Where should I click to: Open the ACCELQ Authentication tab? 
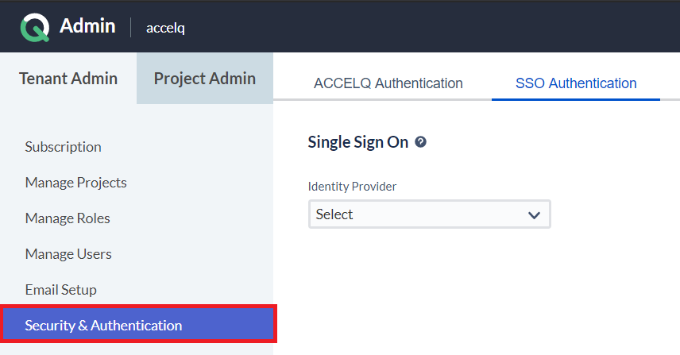[388, 83]
